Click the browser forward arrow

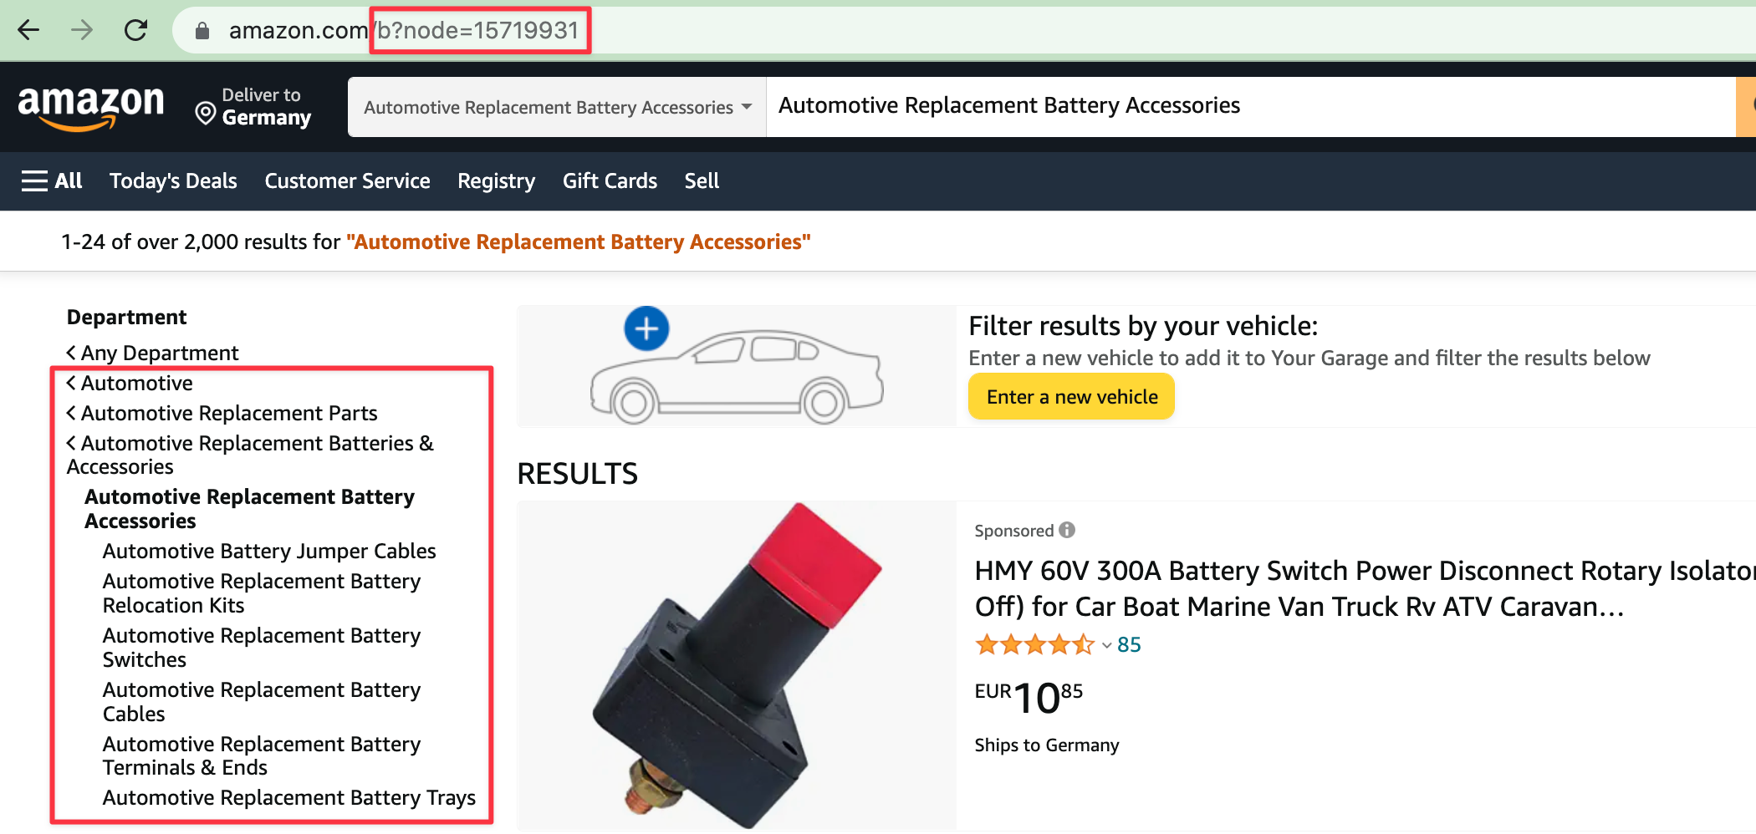[x=82, y=31]
